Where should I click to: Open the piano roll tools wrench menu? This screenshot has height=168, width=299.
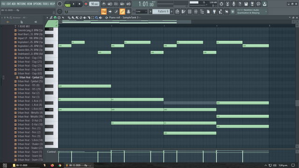point(51,18)
